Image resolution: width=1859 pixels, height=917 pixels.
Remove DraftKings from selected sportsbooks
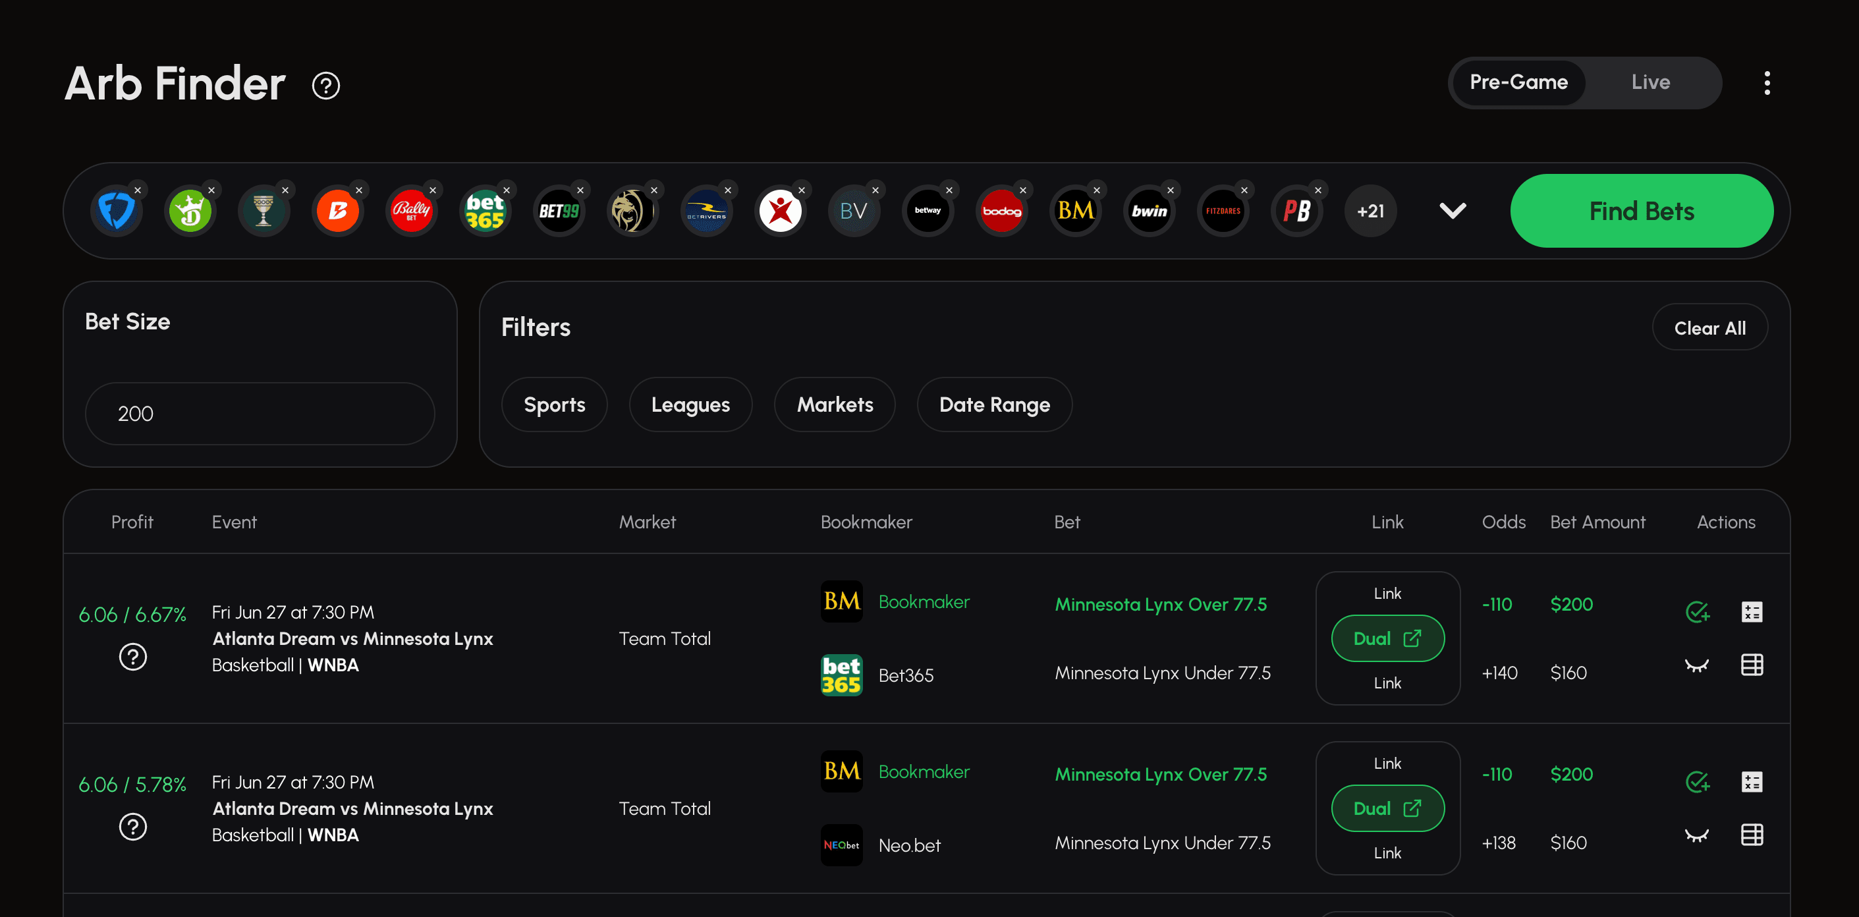click(211, 190)
